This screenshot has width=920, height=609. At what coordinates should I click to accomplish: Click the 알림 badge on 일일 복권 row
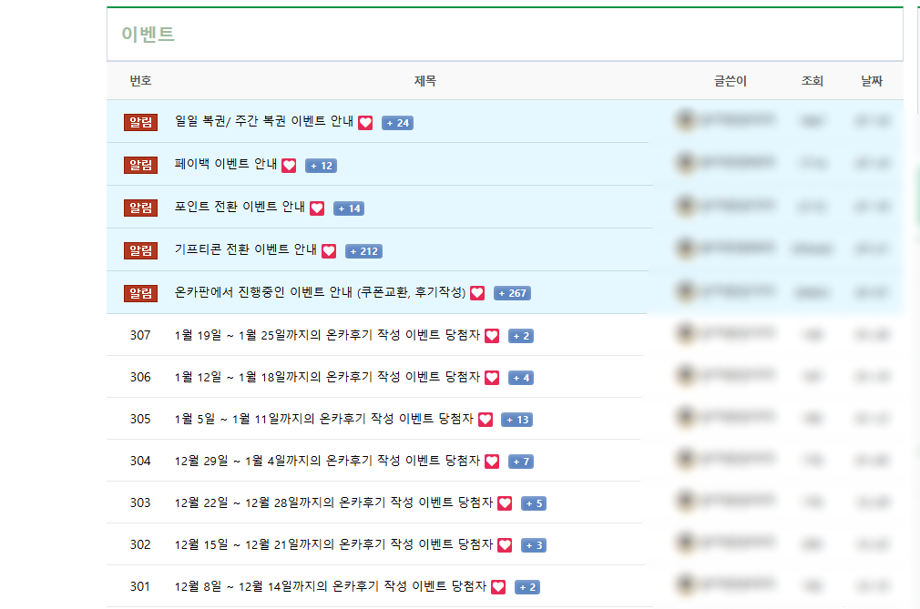pyautogui.click(x=140, y=122)
